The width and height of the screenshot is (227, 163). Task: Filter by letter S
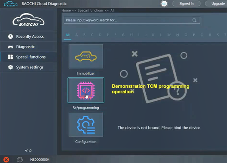(x=218, y=35)
